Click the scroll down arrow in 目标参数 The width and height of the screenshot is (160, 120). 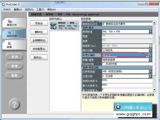click(x=154, y=90)
